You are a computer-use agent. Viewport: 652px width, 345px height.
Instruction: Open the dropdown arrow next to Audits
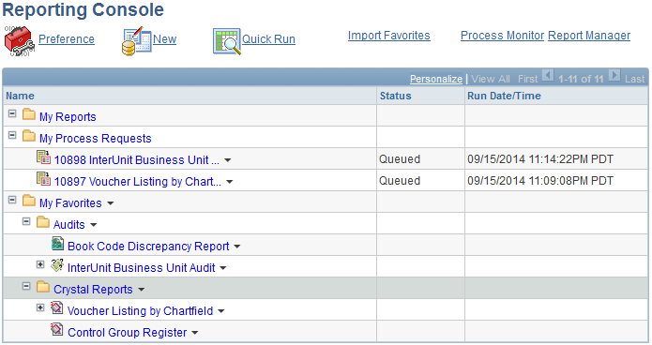coord(94,225)
